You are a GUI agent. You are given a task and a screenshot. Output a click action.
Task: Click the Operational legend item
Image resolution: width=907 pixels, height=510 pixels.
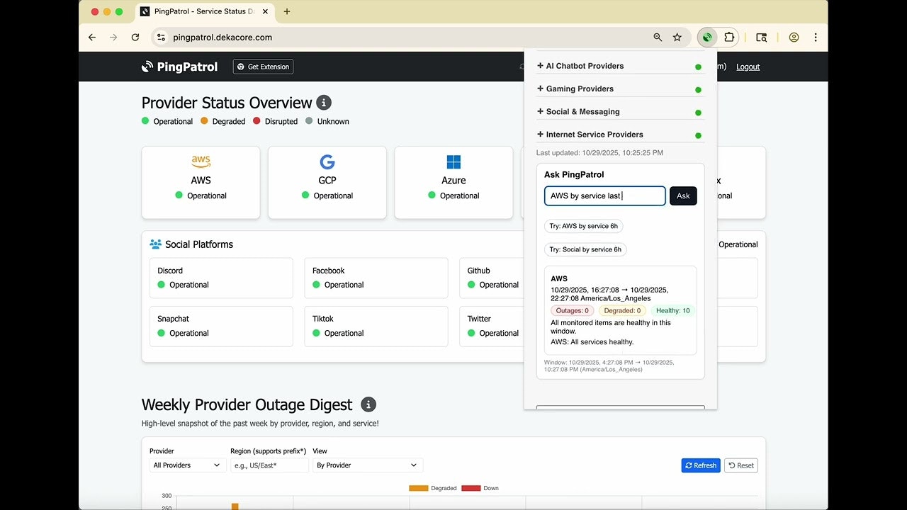click(167, 121)
